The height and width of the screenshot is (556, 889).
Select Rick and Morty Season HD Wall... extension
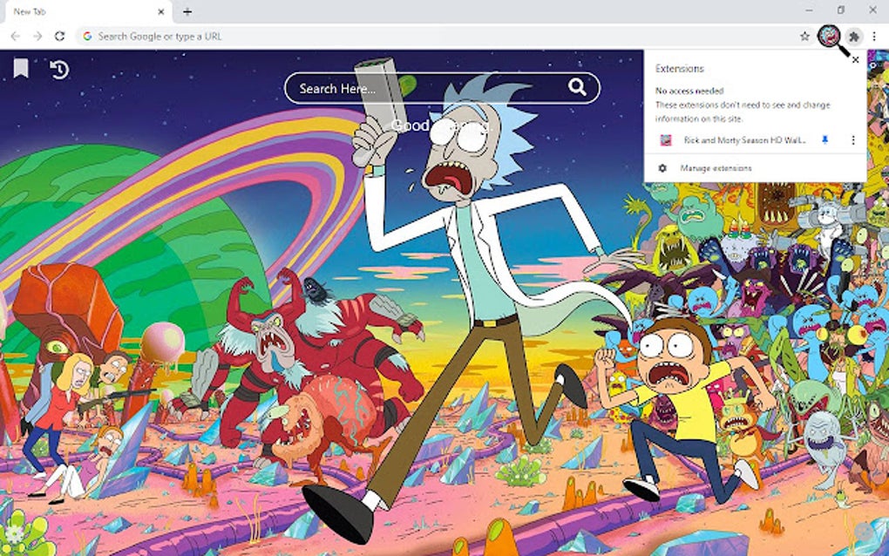pyautogui.click(x=744, y=140)
